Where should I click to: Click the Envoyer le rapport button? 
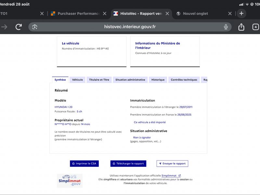tap(172, 163)
